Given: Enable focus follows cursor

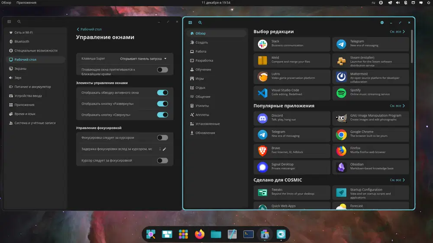Looking at the screenshot, I should pyautogui.click(x=162, y=137).
